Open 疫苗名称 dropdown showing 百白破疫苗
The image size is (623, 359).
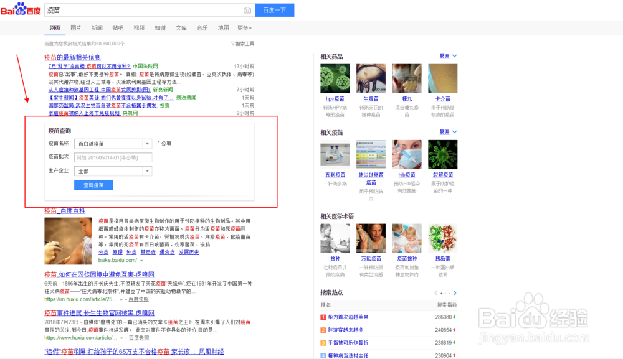(113, 144)
